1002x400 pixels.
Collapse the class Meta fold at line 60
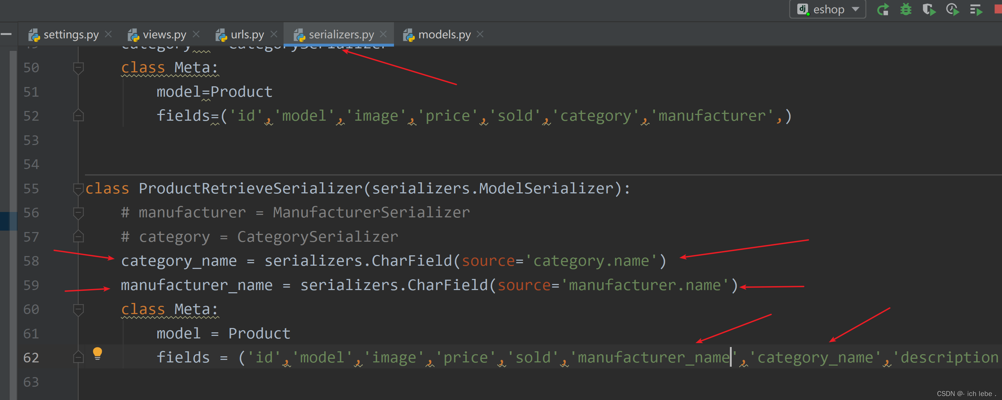[x=78, y=309]
